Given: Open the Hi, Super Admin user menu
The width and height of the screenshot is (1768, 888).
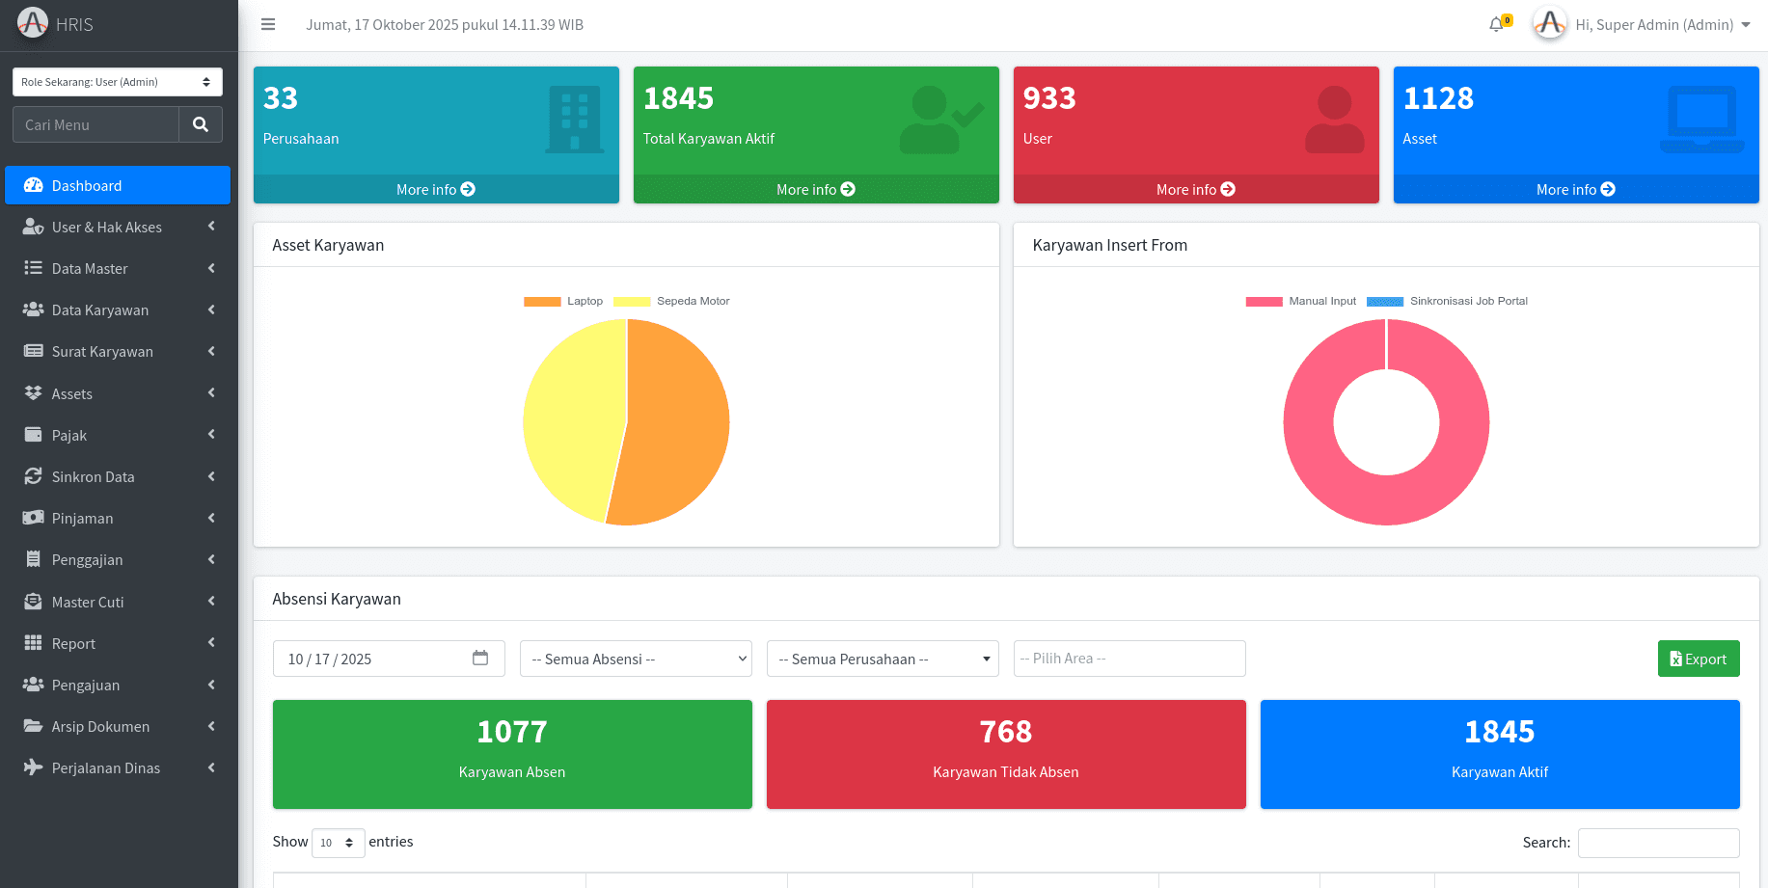Looking at the screenshot, I should (x=1663, y=25).
